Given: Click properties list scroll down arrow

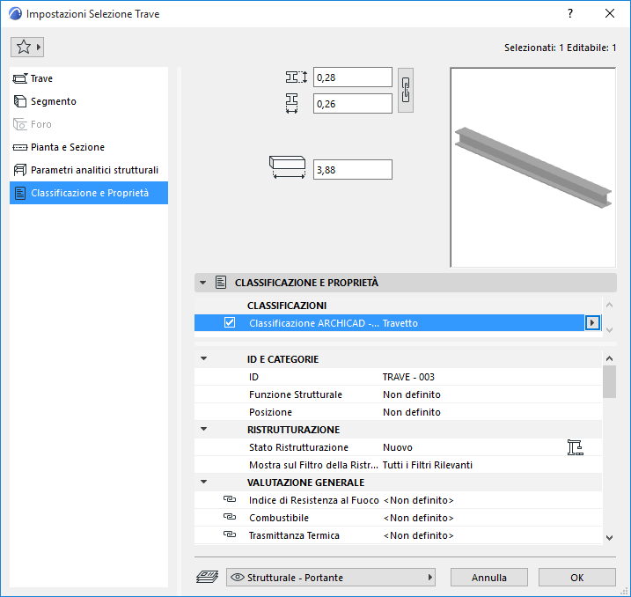Looking at the screenshot, I should click(x=609, y=538).
